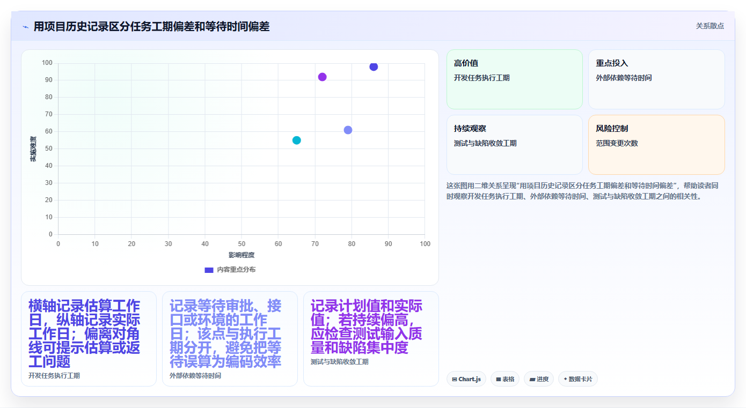Click the description paragraph starting 这张图用二维关系

click(582, 191)
